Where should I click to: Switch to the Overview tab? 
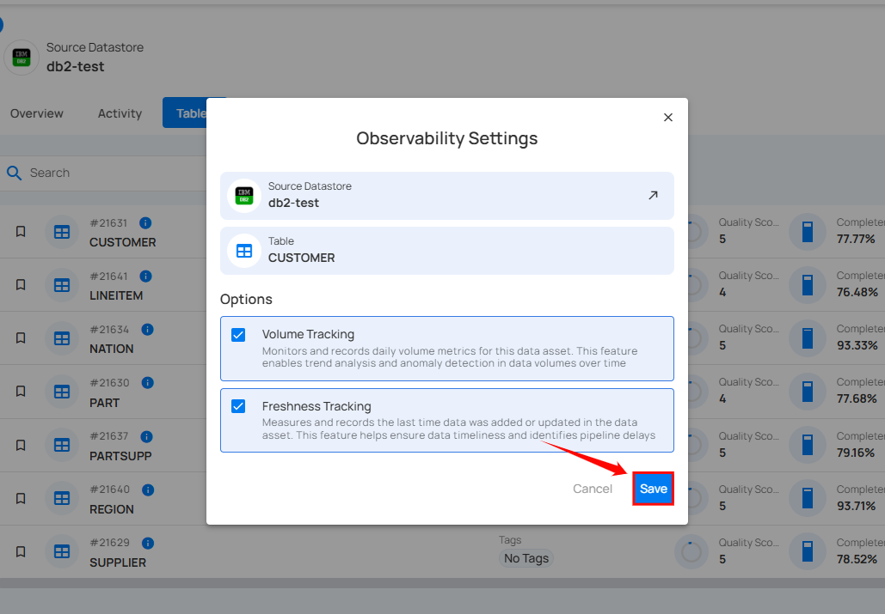pyautogui.click(x=37, y=113)
